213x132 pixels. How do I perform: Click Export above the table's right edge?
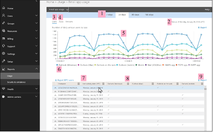pyautogui.click(x=202, y=80)
